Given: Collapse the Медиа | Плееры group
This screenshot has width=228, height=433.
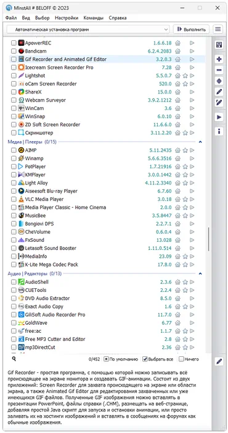Looking at the screenshot, I should point(200,142).
